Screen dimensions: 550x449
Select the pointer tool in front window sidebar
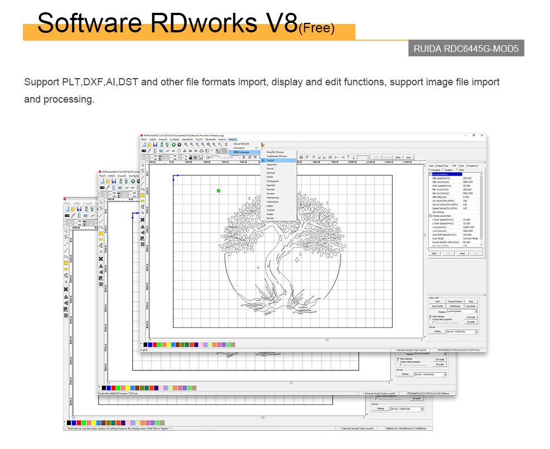click(143, 165)
